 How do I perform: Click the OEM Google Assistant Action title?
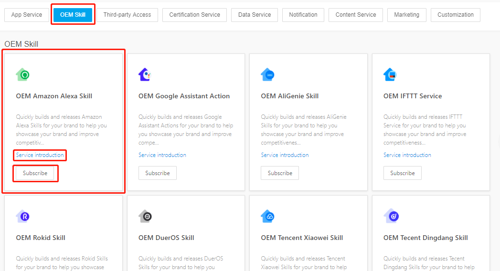[184, 96]
